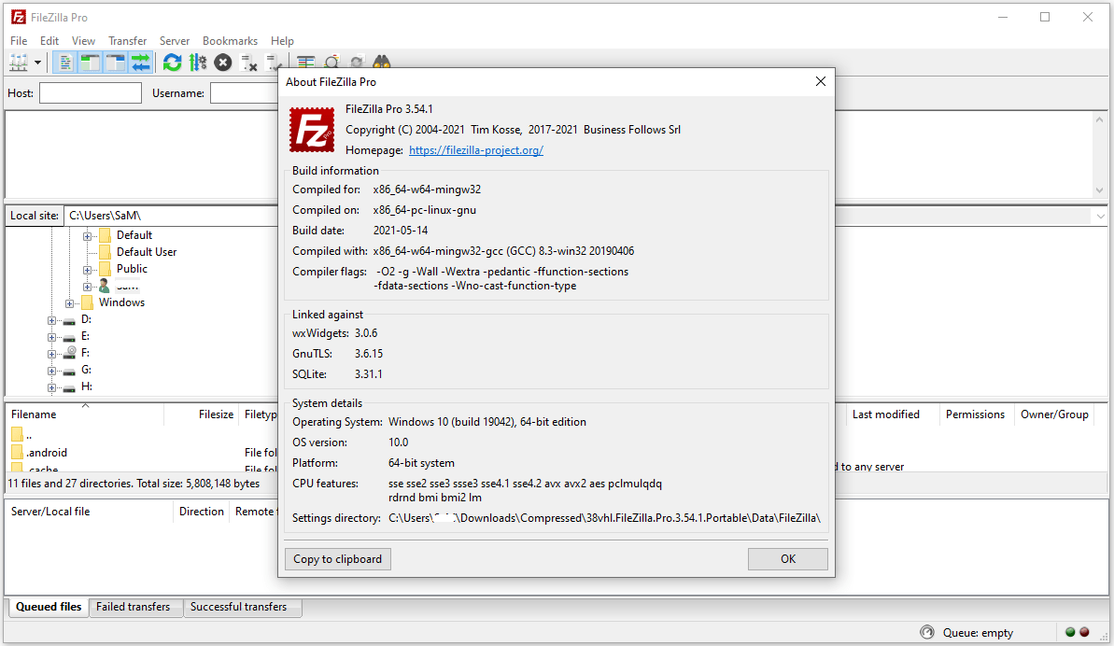Click the Server/Local file queue column
This screenshot has width=1114, height=646.
[90, 512]
